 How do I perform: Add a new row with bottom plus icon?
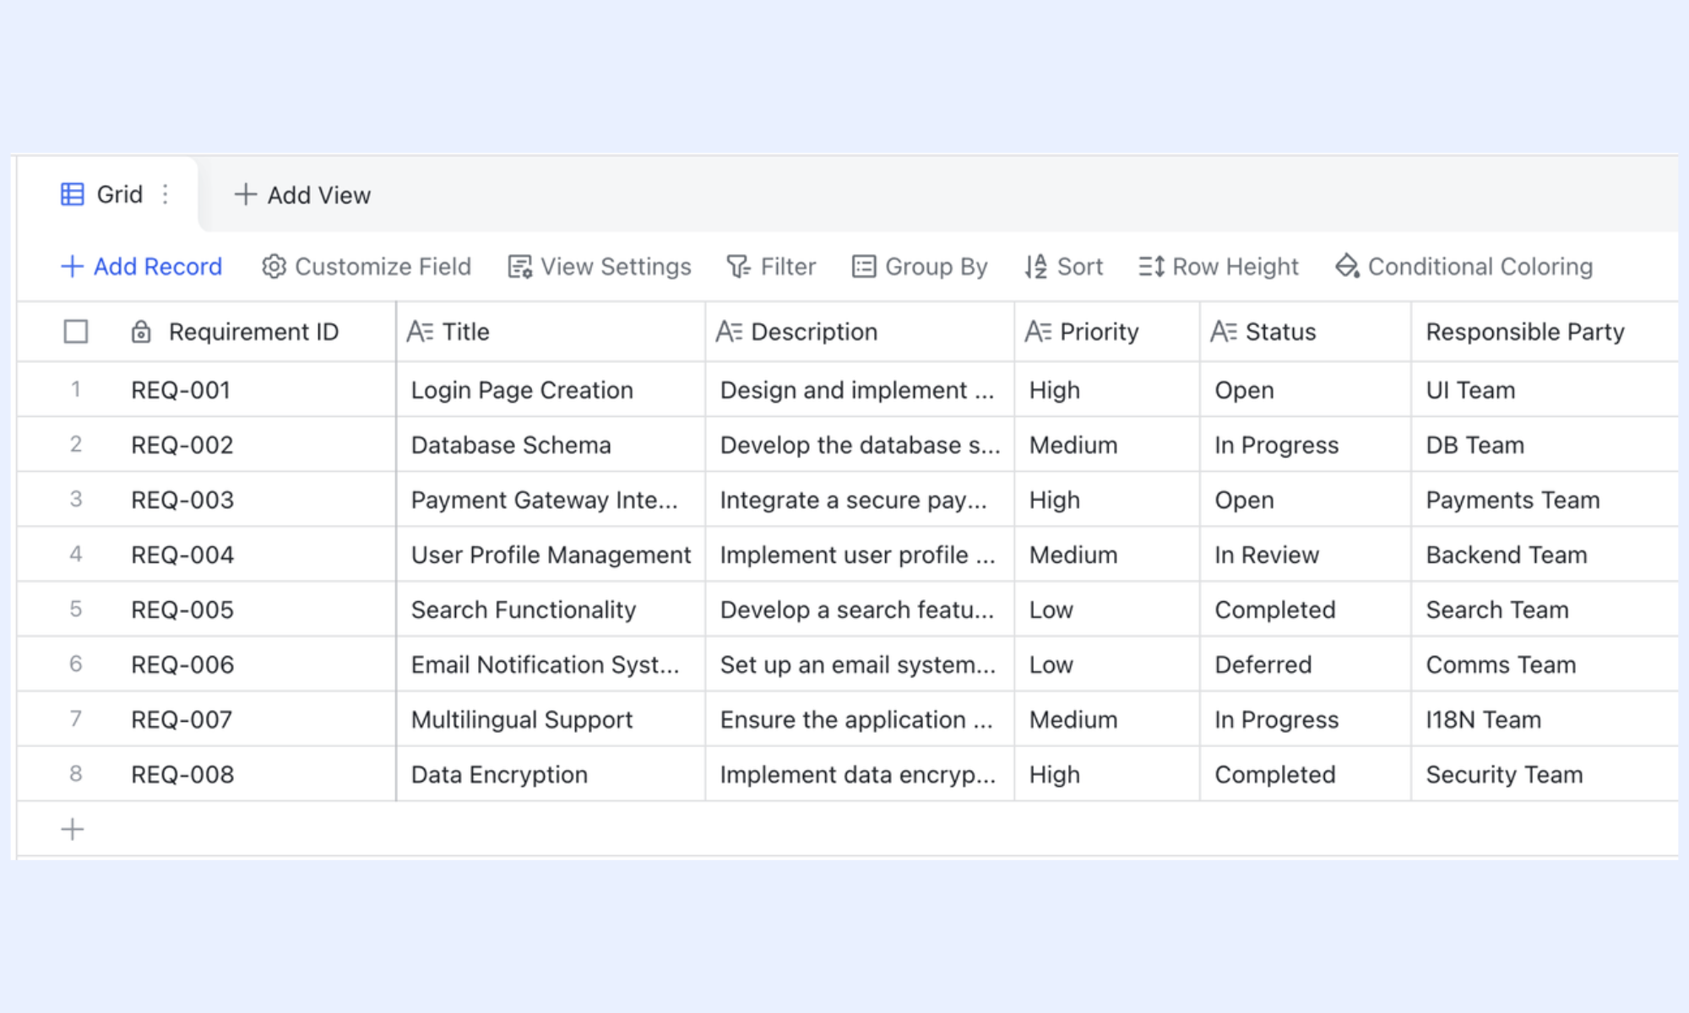tap(73, 829)
